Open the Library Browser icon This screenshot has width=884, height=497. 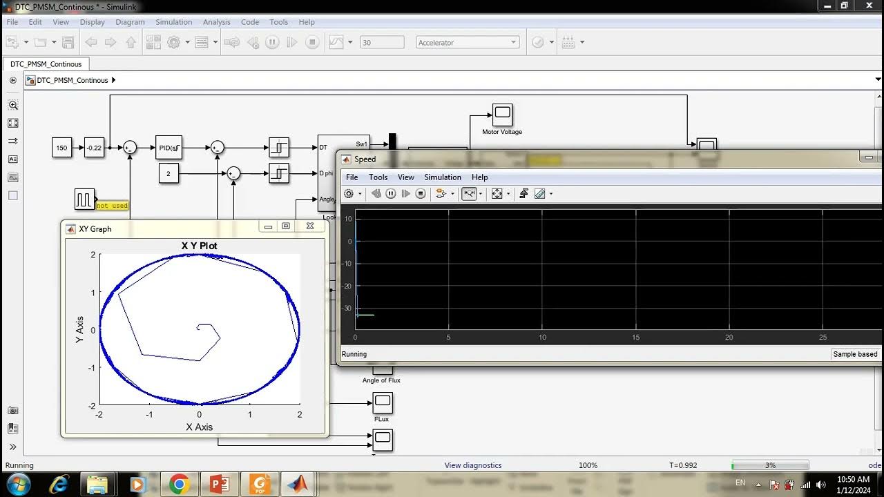coord(153,42)
